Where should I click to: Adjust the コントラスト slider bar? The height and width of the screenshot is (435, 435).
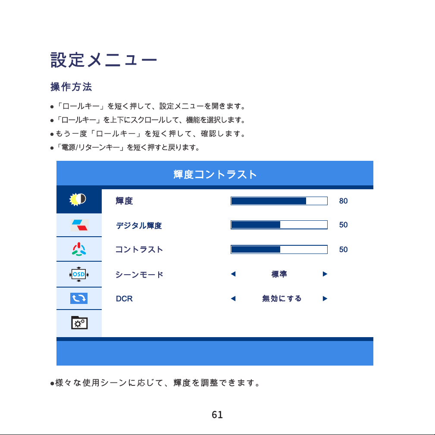[x=279, y=250]
